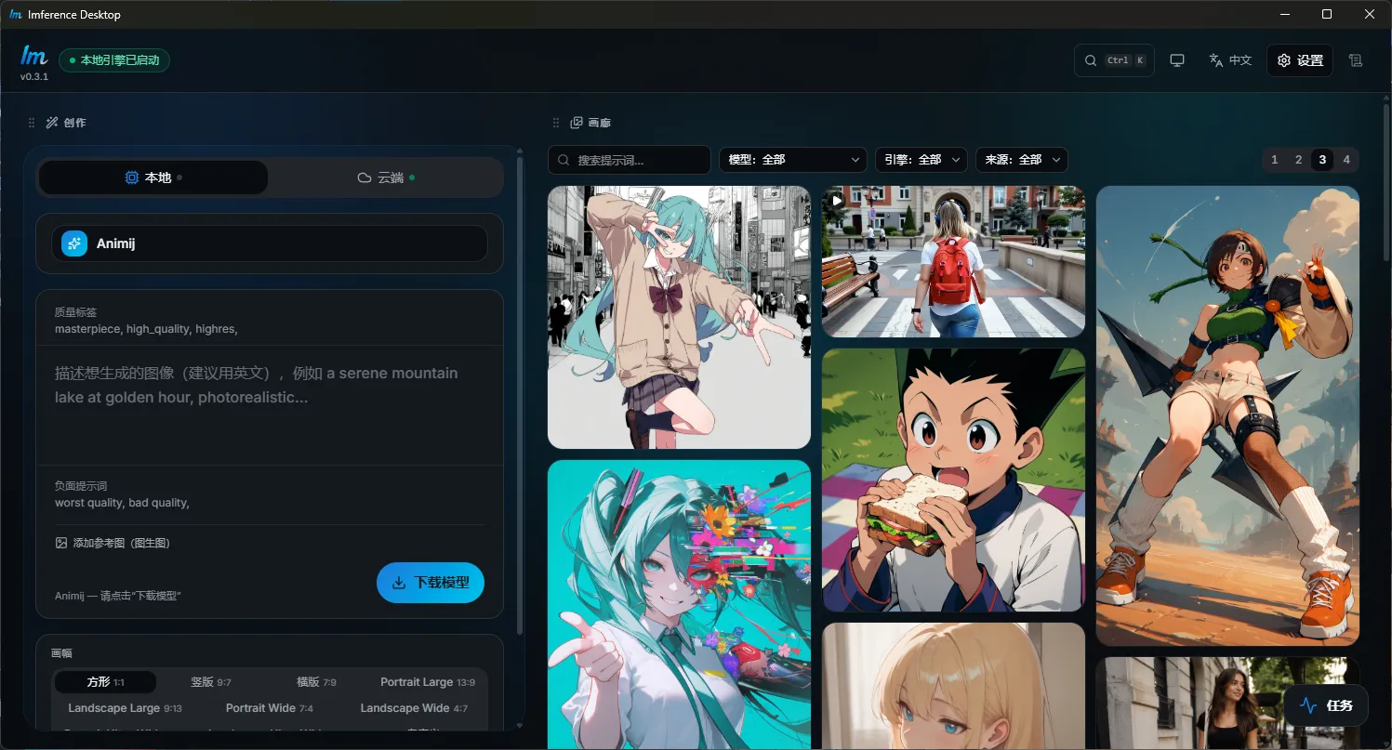Select the Portrait Large 13:9 ratio
Screen dimensions: 1392x750
click(428, 682)
